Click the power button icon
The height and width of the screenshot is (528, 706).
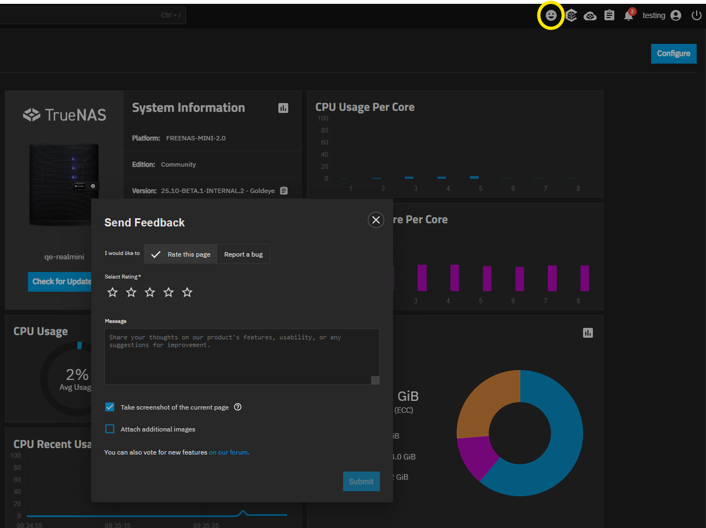click(696, 15)
